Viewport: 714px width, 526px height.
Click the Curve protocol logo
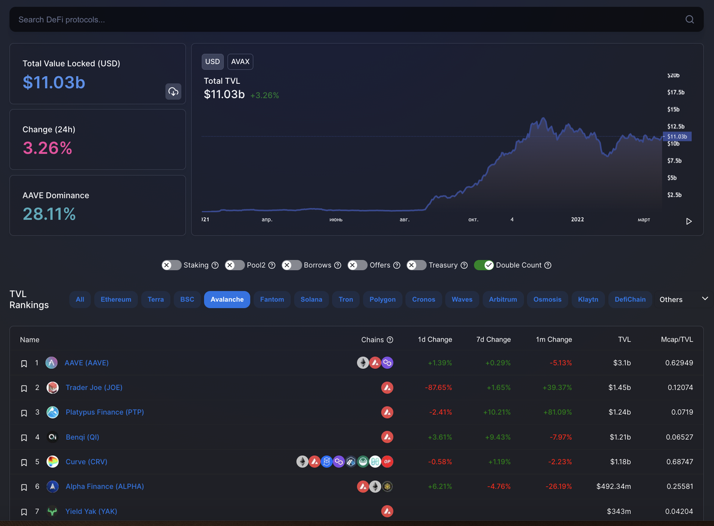(x=53, y=462)
